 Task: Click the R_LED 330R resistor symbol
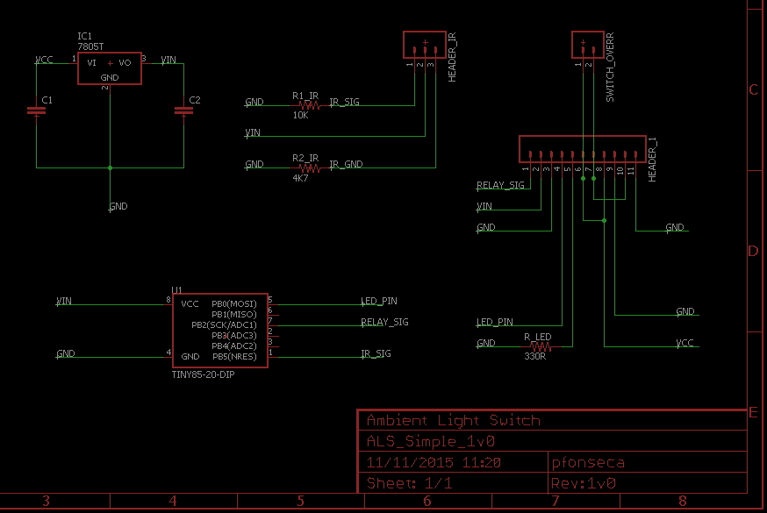[535, 346]
